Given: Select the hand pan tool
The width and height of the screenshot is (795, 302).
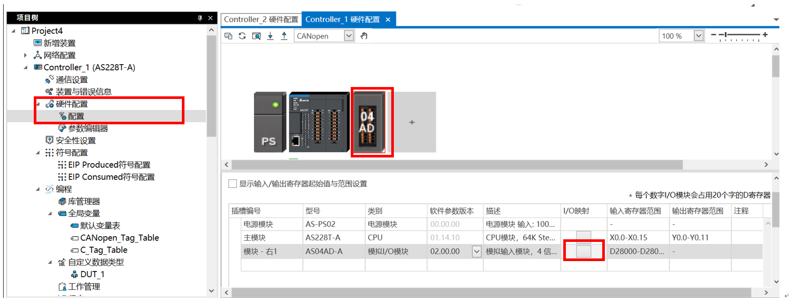Looking at the screenshot, I should pos(364,36).
